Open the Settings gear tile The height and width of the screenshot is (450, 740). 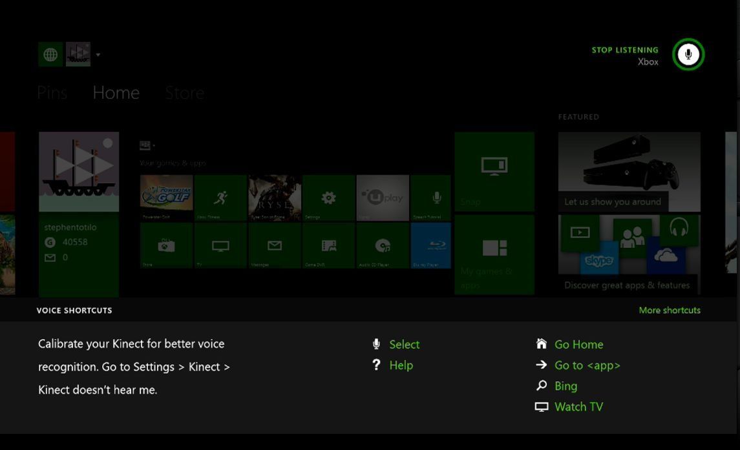(327, 197)
